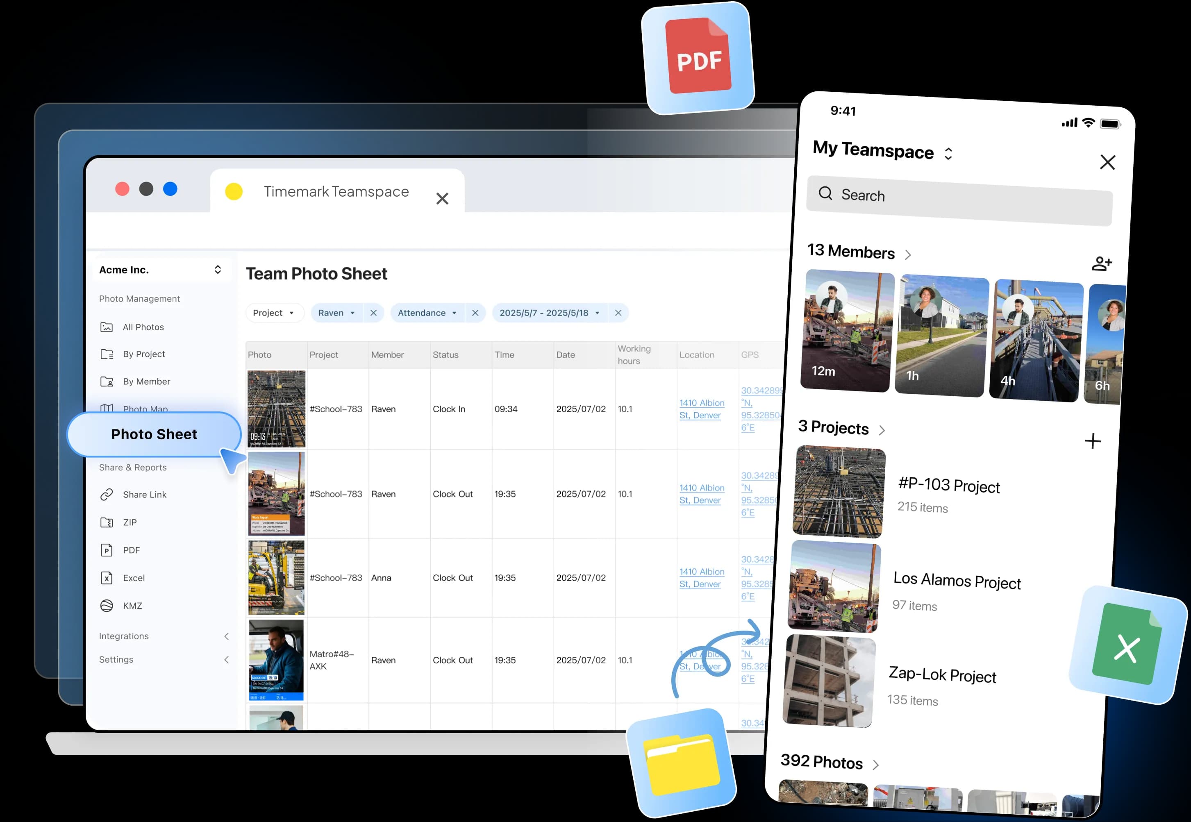The height and width of the screenshot is (822, 1191).
Task: Open the 09:34 Clock In row photo
Action: click(276, 409)
